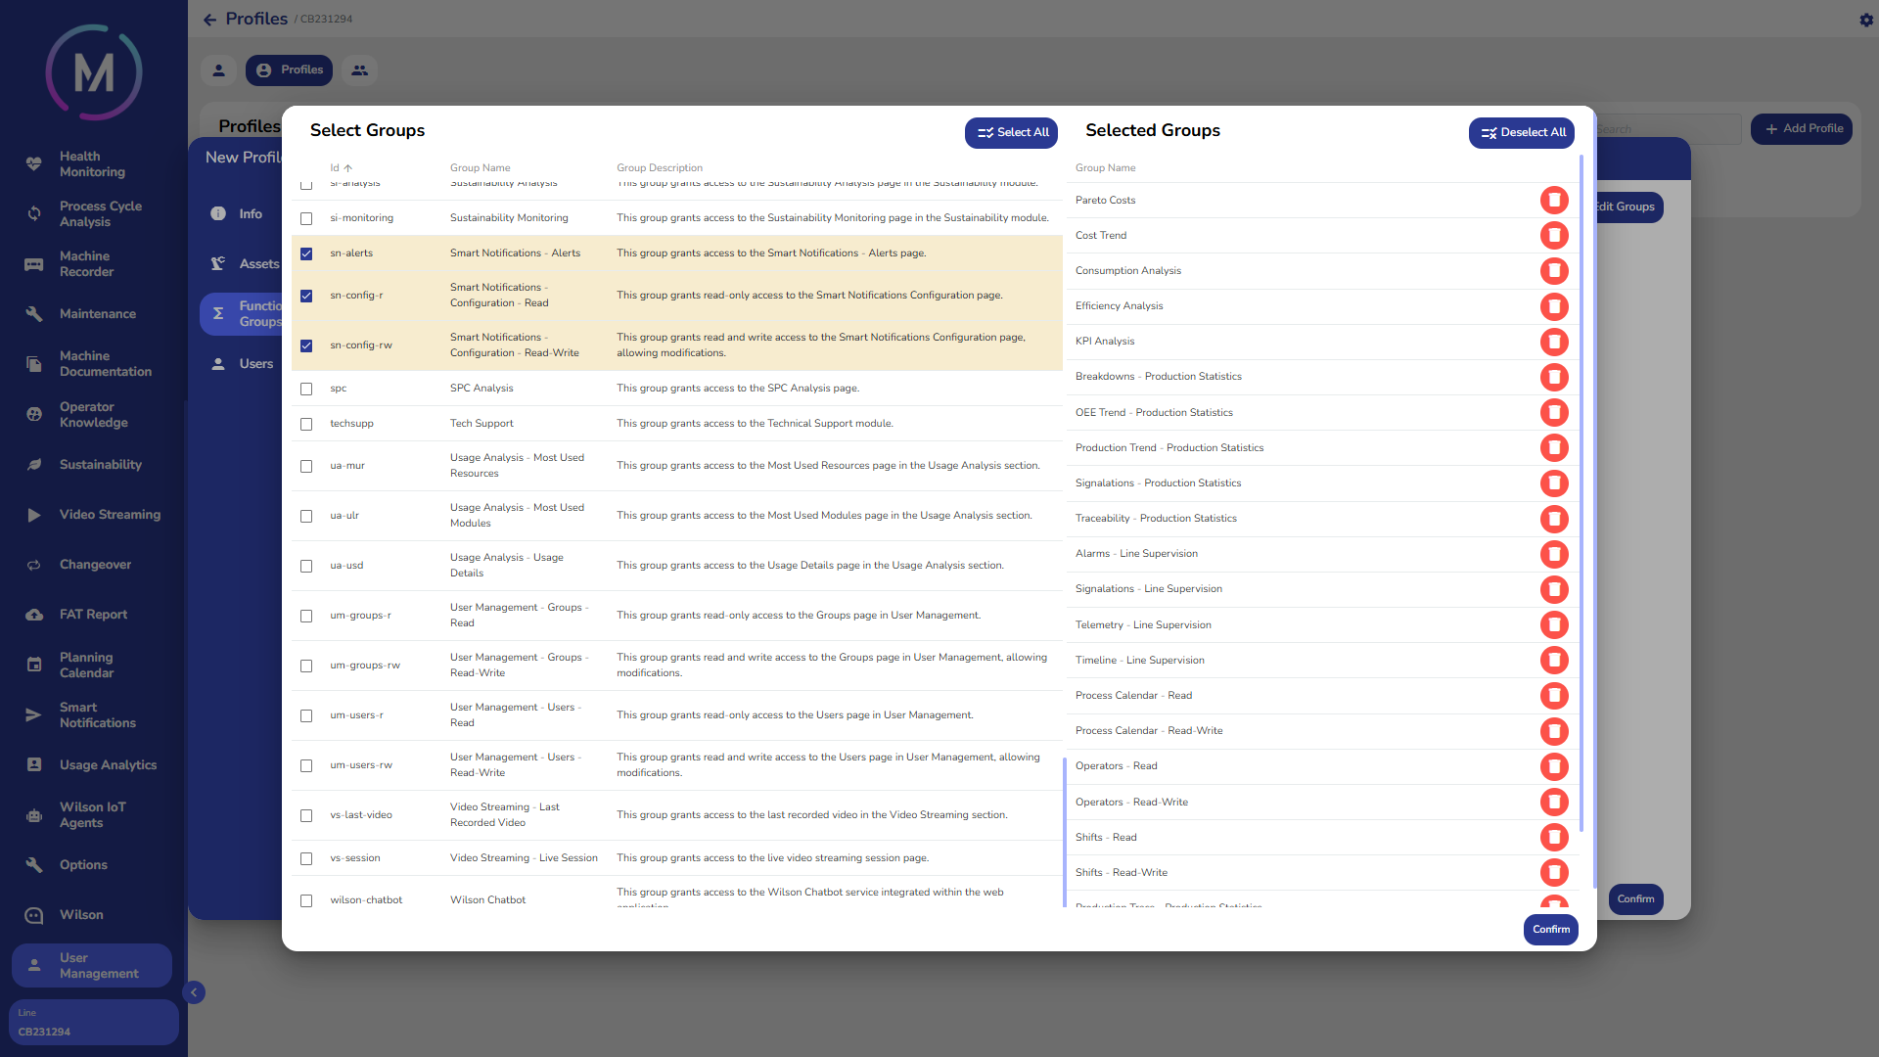The height and width of the screenshot is (1057, 1879).
Task: Open the Wilson chatbot sidebar icon
Action: pos(34,915)
